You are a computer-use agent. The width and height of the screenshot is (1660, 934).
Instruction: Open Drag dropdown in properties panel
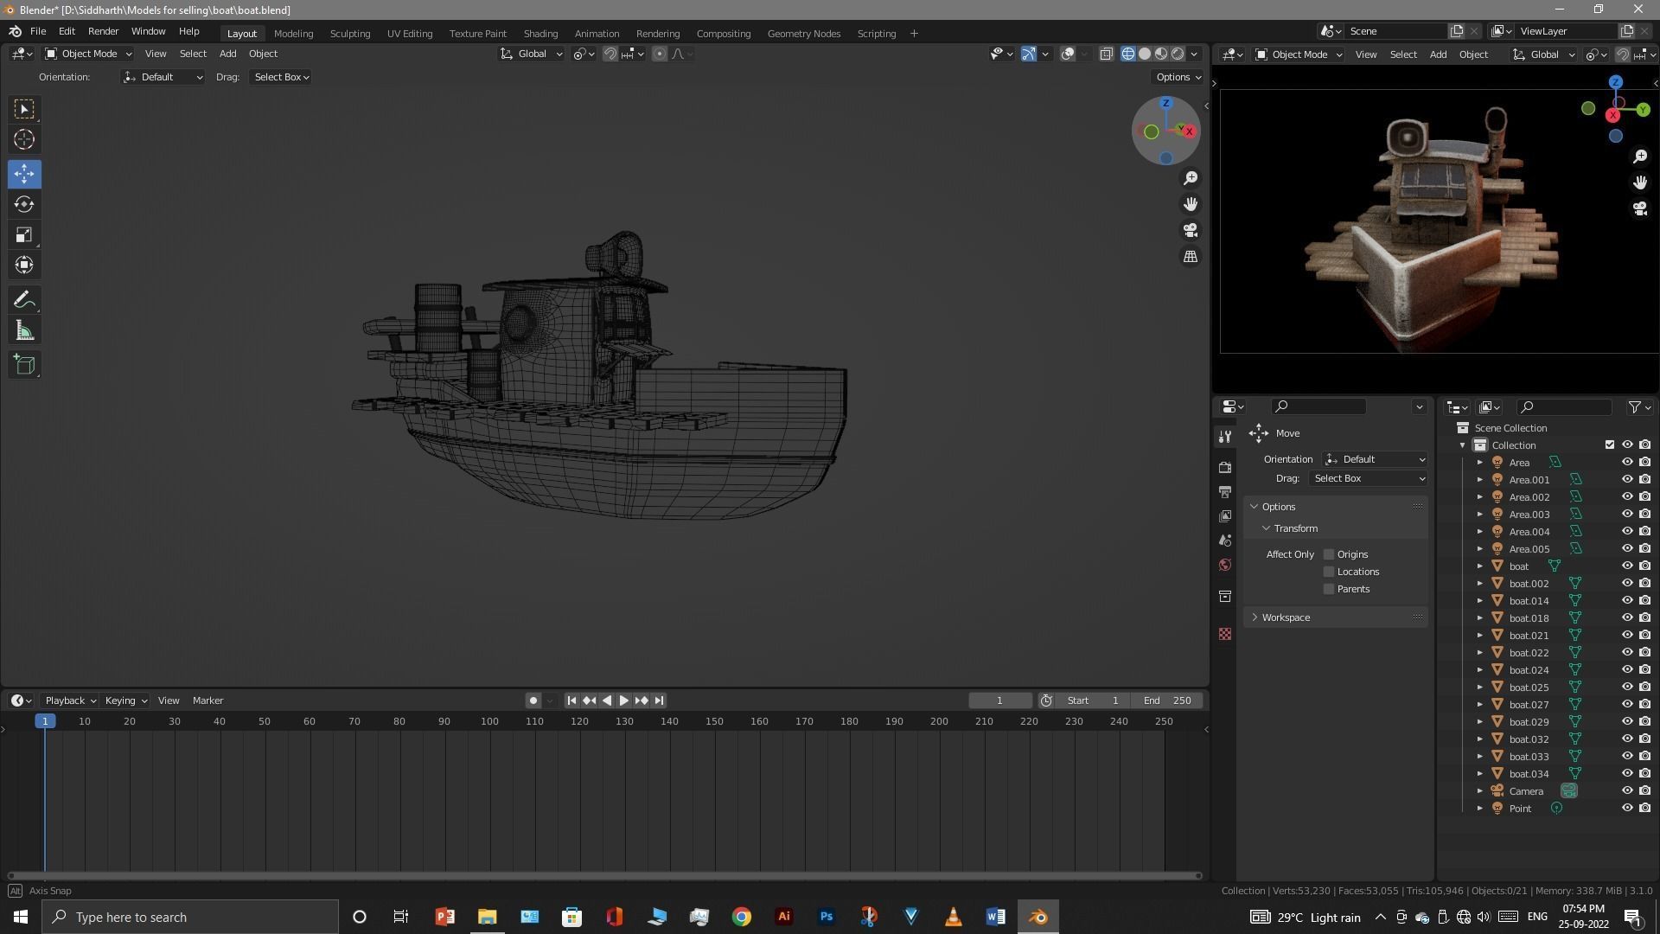coord(1368,478)
